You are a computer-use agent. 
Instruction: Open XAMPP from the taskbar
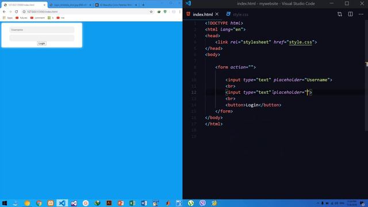(x=51, y=203)
